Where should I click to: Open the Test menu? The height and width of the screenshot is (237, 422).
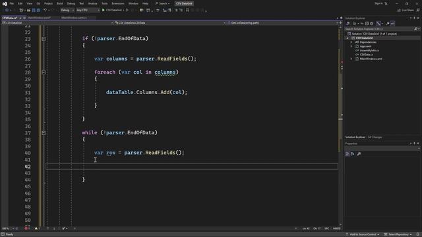pyautogui.click(x=82, y=3)
